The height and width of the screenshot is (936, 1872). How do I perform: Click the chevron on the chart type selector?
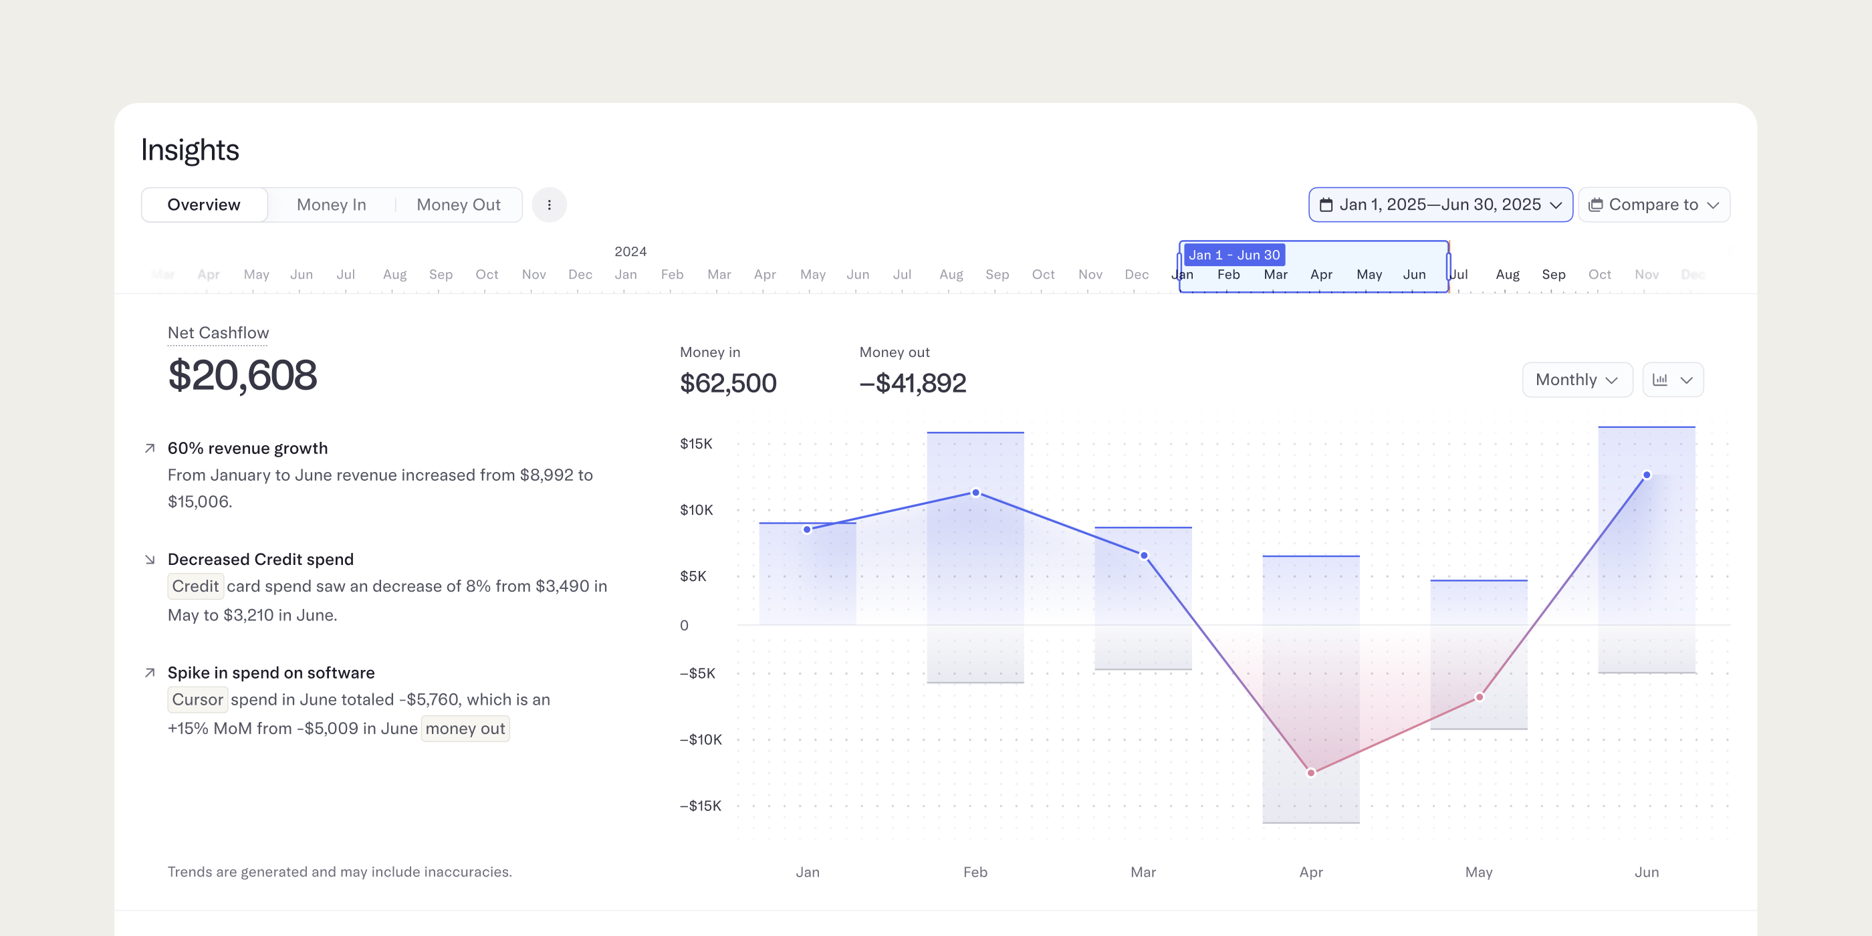coord(1687,379)
